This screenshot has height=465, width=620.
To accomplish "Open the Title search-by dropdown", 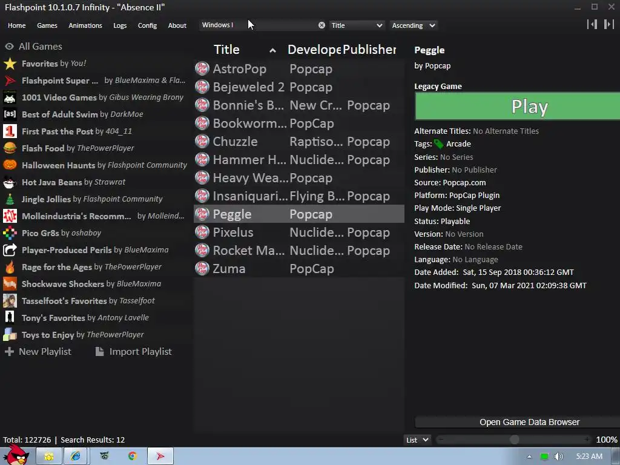I will [x=356, y=25].
